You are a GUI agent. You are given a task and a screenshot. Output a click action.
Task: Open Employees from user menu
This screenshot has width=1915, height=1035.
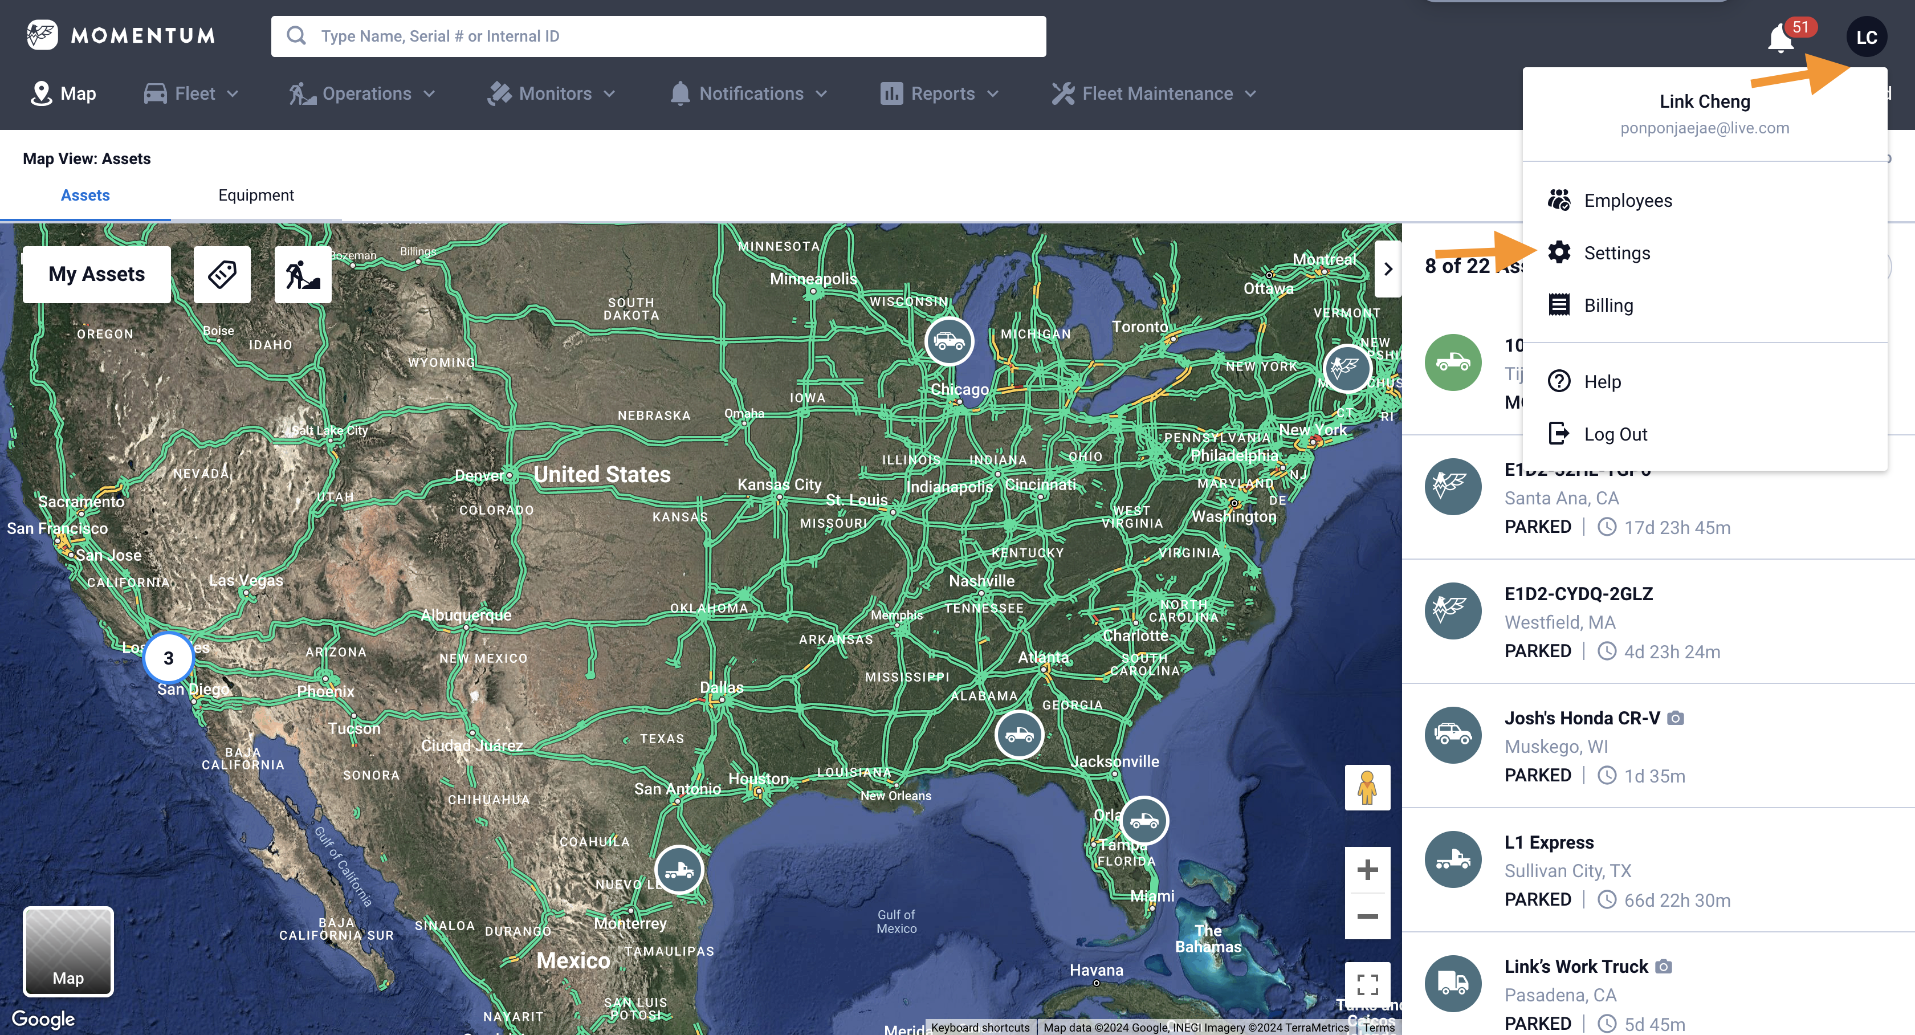tap(1705, 201)
